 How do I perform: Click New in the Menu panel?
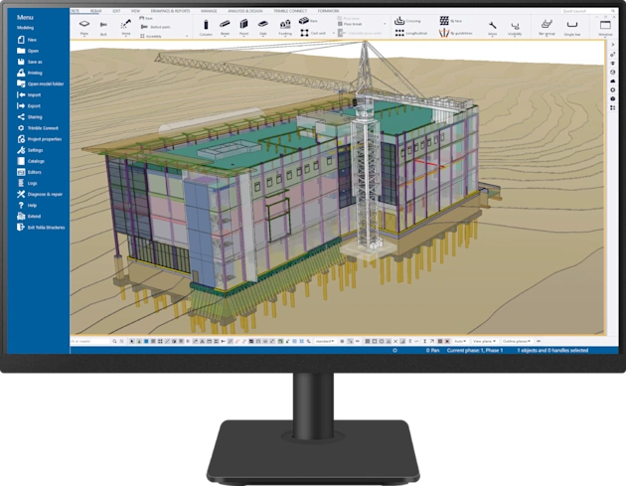click(x=27, y=40)
